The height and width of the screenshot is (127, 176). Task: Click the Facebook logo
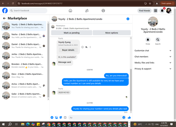[5, 11]
